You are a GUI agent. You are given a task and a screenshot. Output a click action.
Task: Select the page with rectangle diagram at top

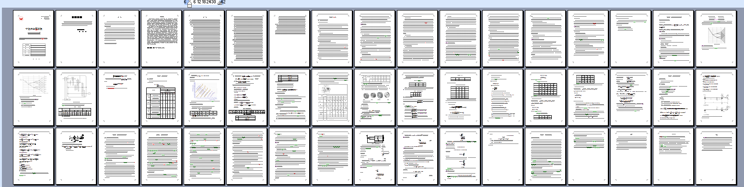(x=374, y=156)
